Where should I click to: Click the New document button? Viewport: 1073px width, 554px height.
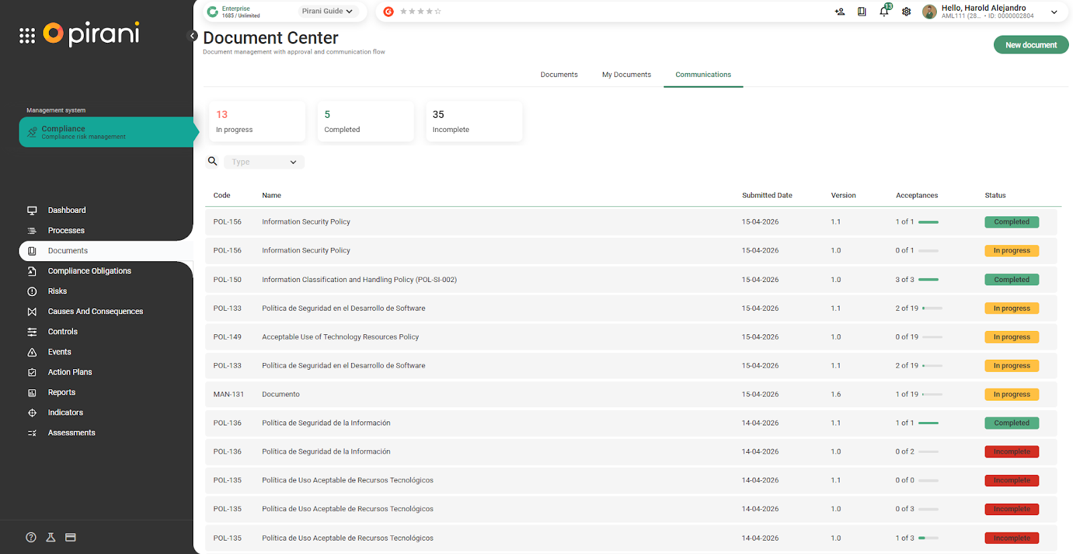pyautogui.click(x=1031, y=45)
